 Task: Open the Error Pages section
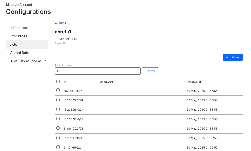point(18,36)
